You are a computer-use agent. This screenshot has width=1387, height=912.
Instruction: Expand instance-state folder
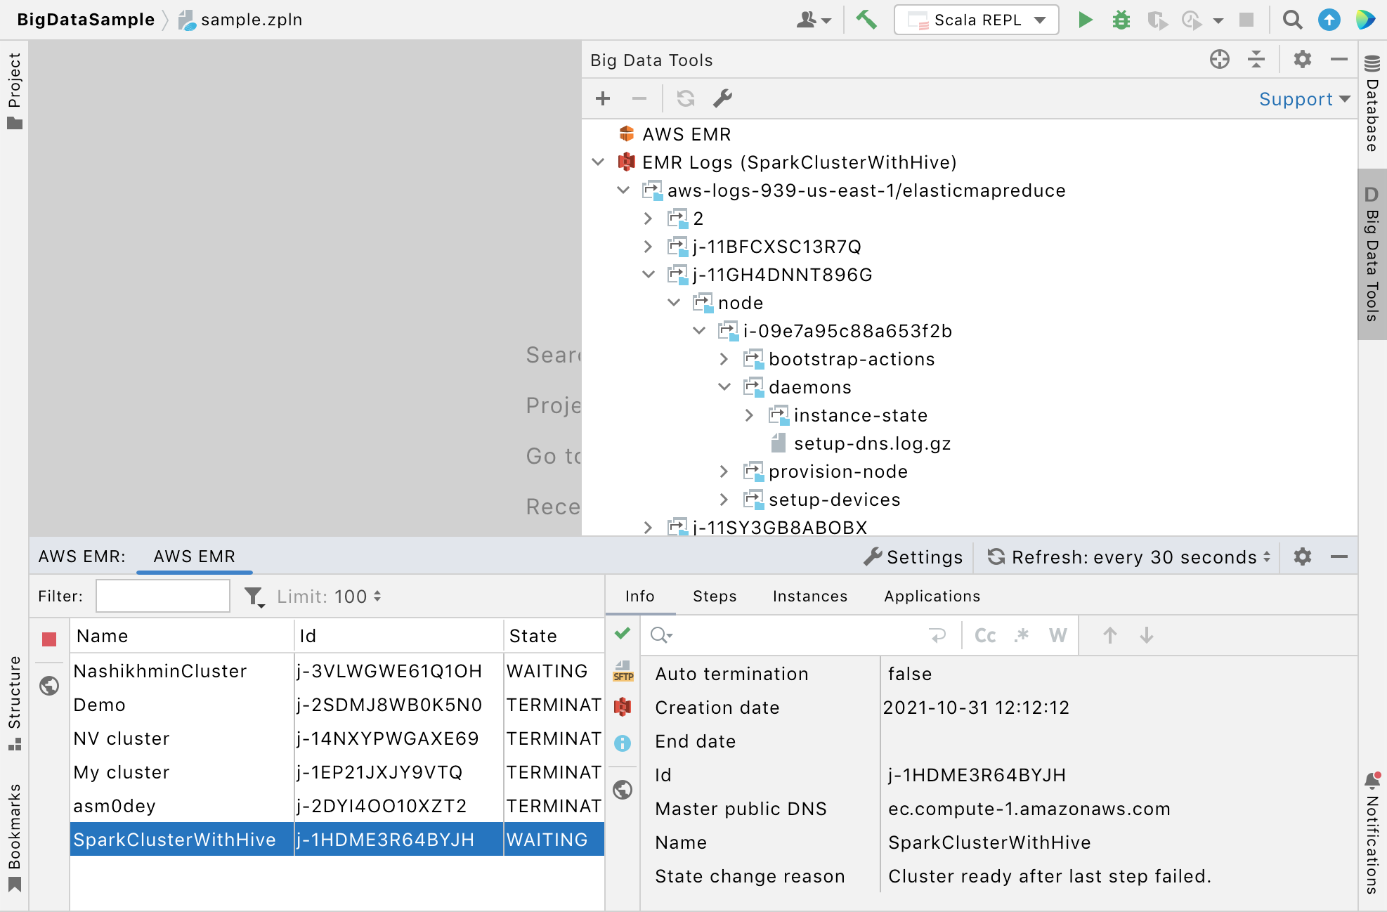click(x=749, y=415)
